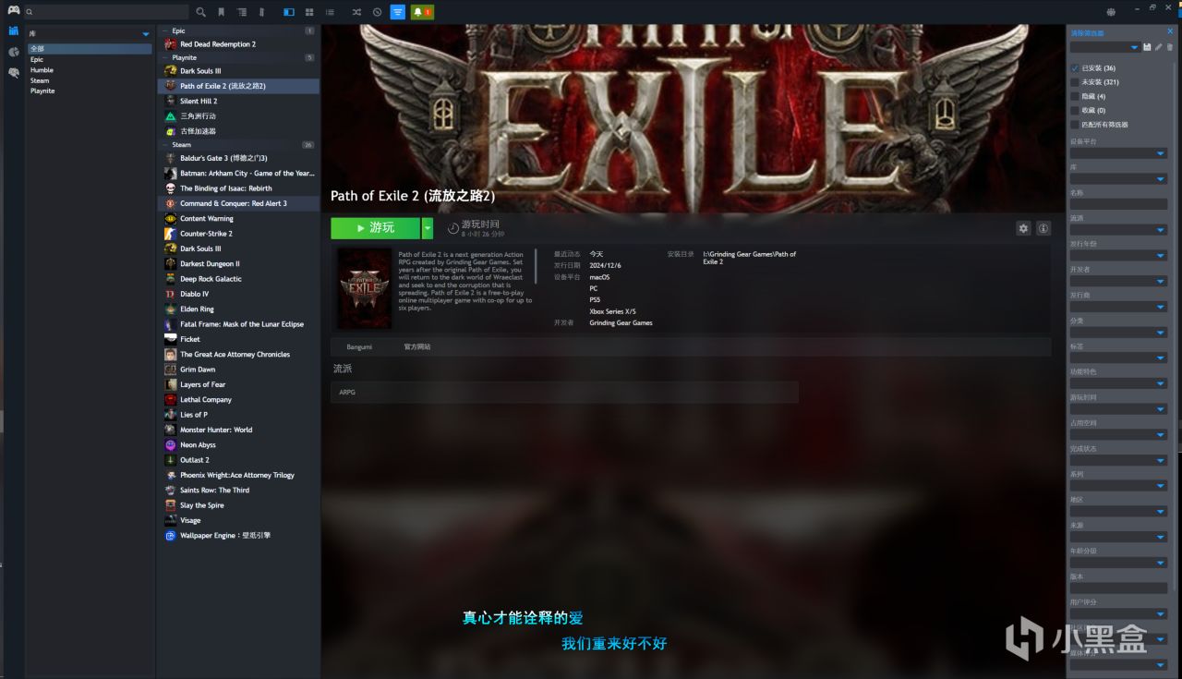Open the 发行年份 filter dropdown
The height and width of the screenshot is (679, 1182).
click(1118, 256)
